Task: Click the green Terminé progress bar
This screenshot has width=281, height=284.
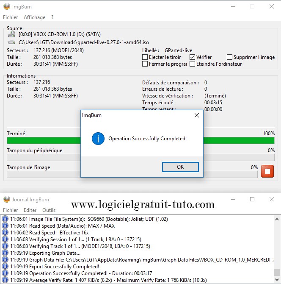Action: point(140,141)
